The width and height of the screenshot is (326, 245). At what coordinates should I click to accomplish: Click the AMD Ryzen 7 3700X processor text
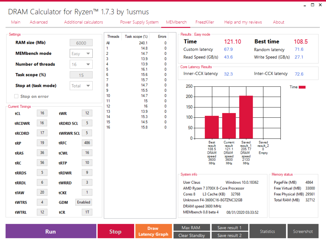(x=214, y=188)
